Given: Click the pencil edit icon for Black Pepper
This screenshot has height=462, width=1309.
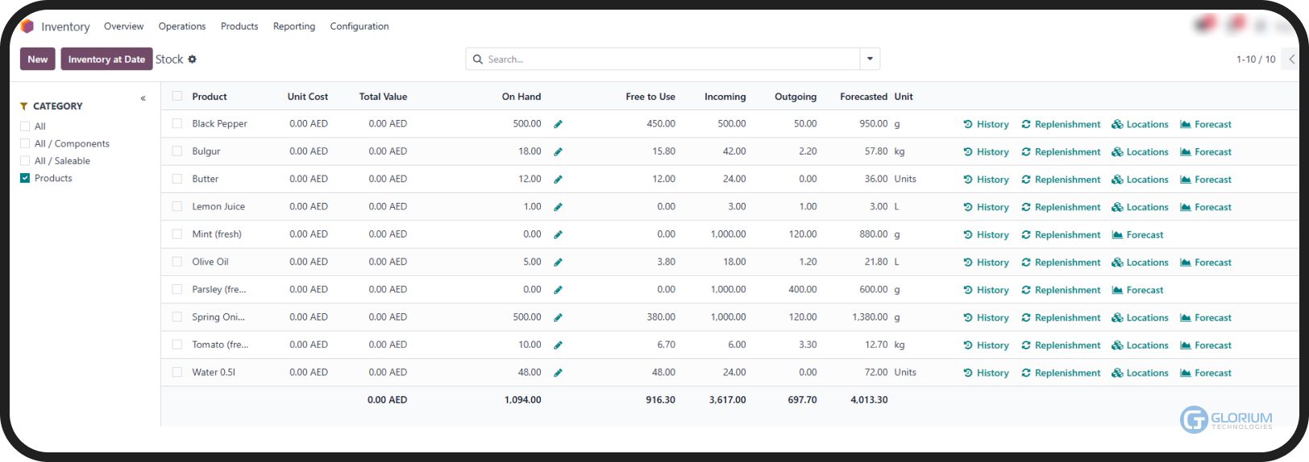Looking at the screenshot, I should [x=558, y=124].
